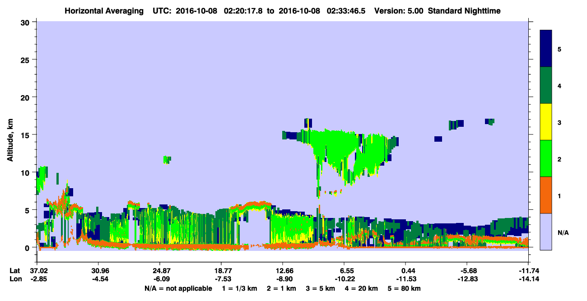Click latitude value -11.74
Screen dimensions: 587x301
click(528, 271)
